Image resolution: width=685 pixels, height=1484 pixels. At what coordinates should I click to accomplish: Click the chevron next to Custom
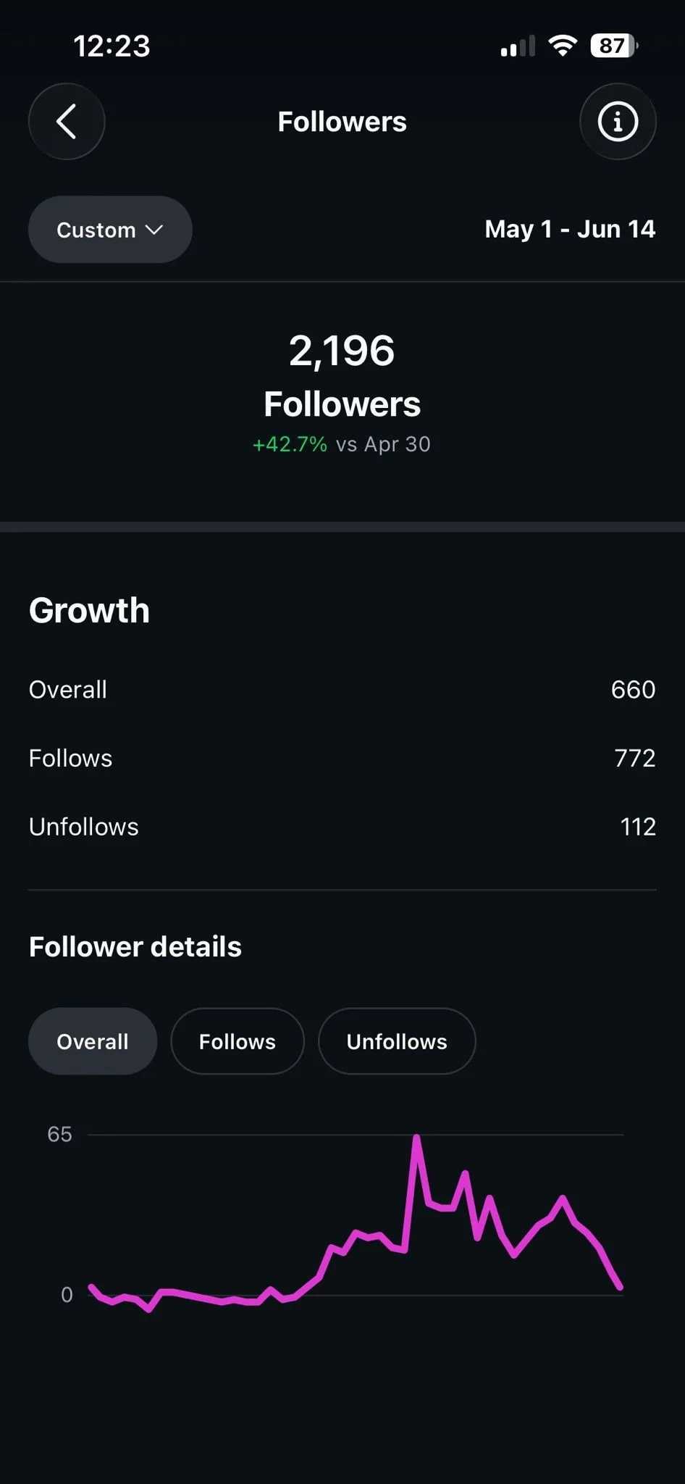[x=154, y=230]
